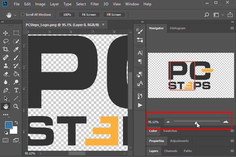
Task: Open the Hand tool preset dropdown
Action: pos(15,15)
